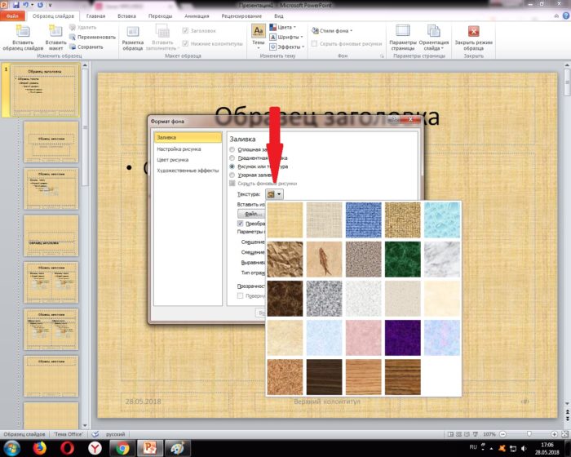Switch to the Вставка ribbon tab
Image resolution: width=571 pixels, height=457 pixels.
point(126,16)
